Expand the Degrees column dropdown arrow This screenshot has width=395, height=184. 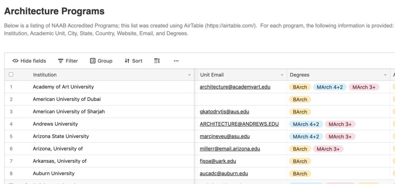coord(385,75)
